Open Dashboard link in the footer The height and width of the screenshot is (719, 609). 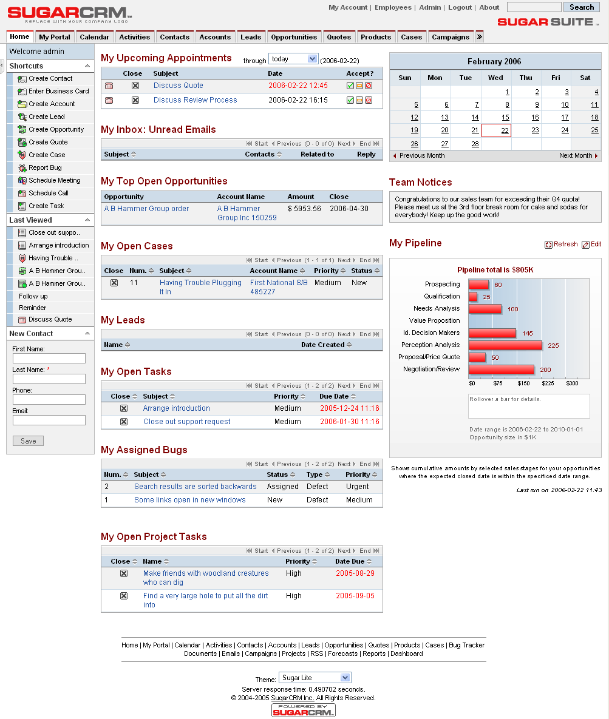pyautogui.click(x=407, y=654)
